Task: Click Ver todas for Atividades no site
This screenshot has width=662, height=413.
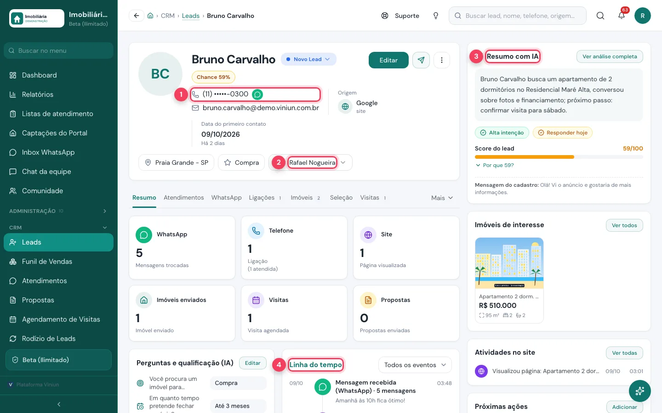Action: (x=624, y=353)
